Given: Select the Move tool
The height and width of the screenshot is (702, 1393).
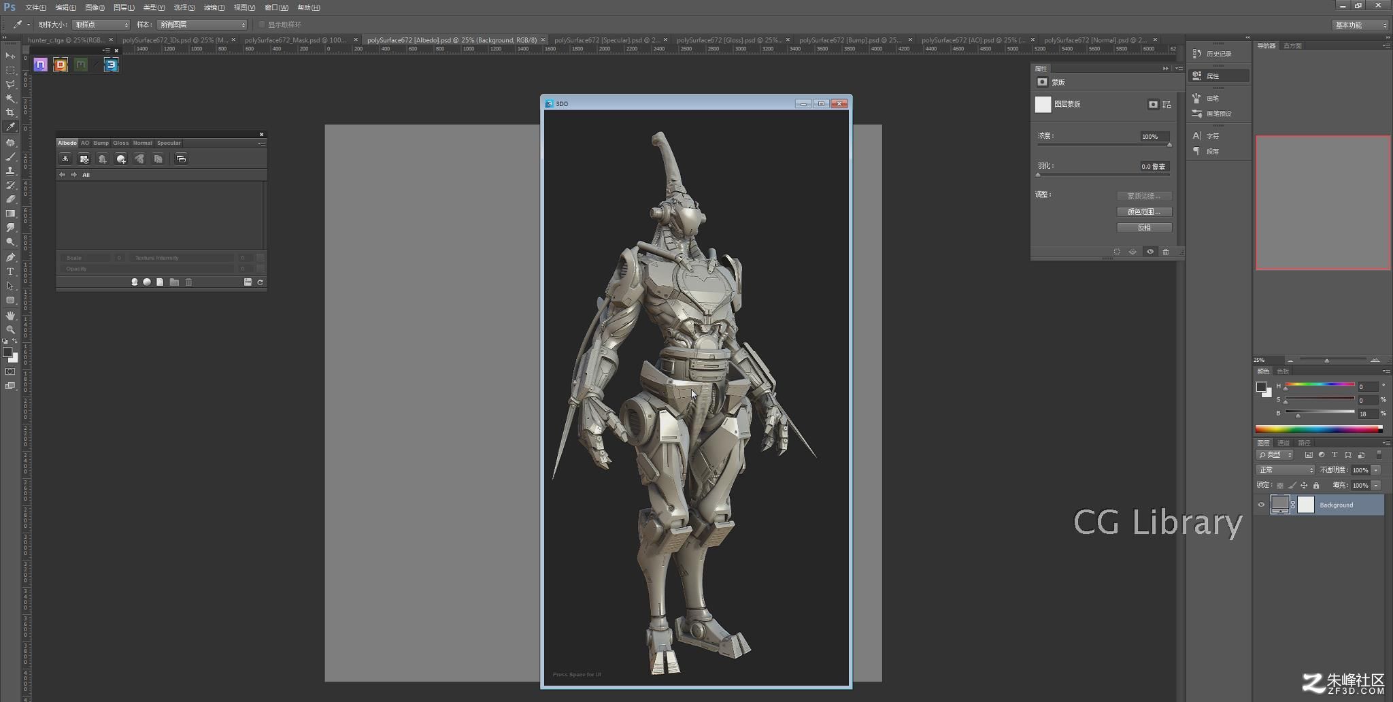Looking at the screenshot, I should click(x=10, y=56).
